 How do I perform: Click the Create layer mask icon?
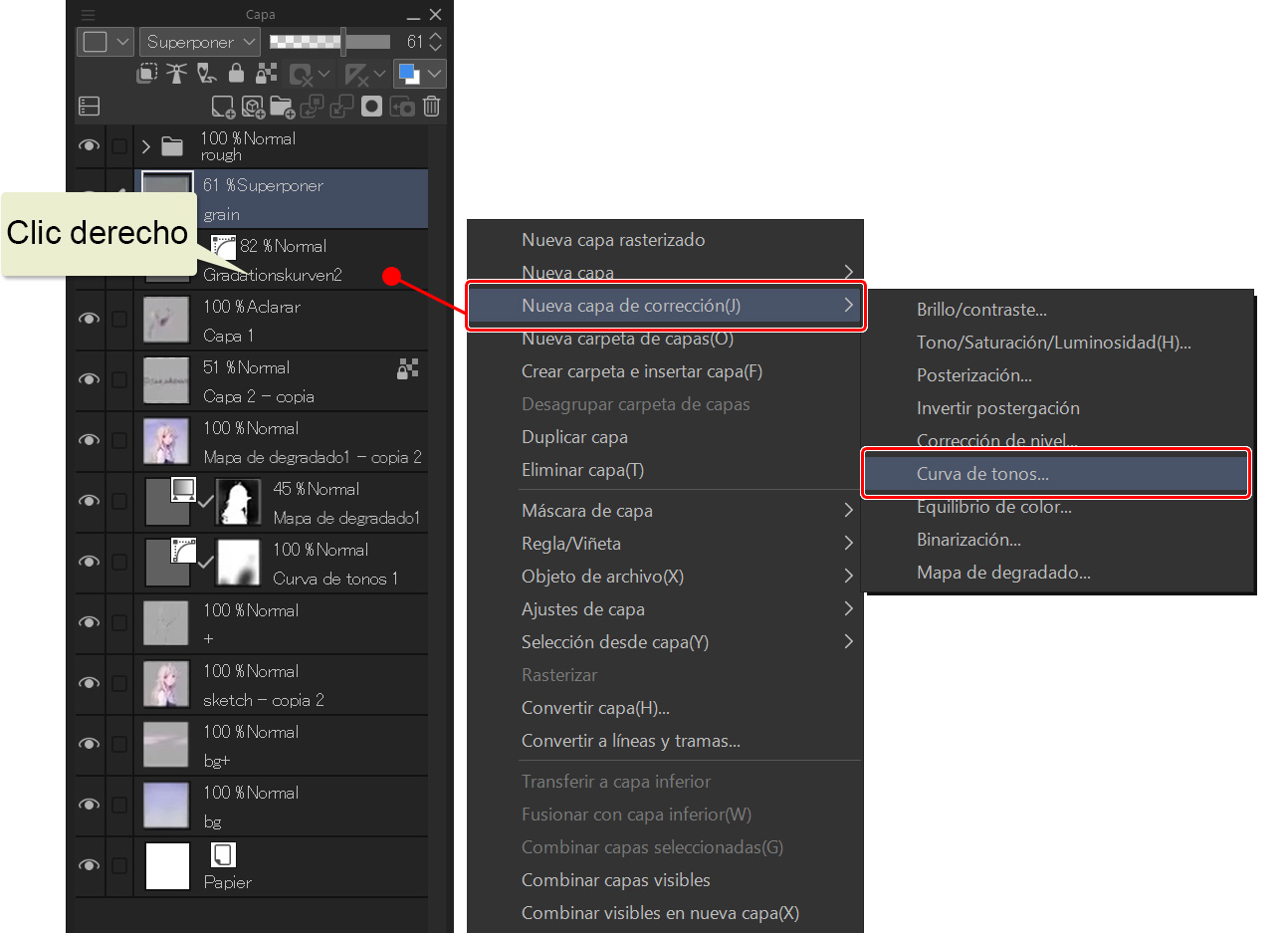pos(371,107)
